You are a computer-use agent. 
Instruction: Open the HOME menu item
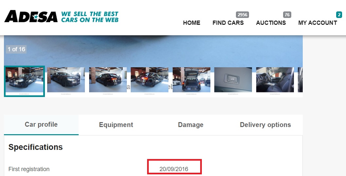pos(192,23)
